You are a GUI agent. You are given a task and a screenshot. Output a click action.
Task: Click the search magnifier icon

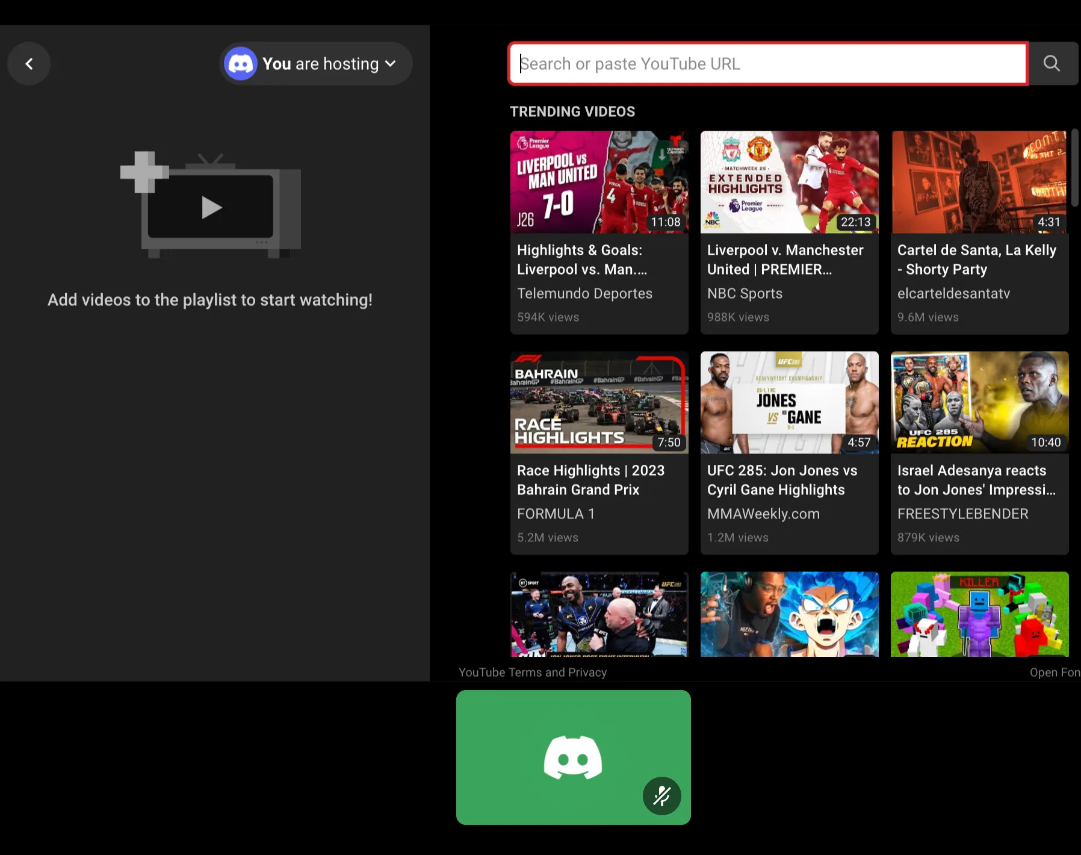1052,64
